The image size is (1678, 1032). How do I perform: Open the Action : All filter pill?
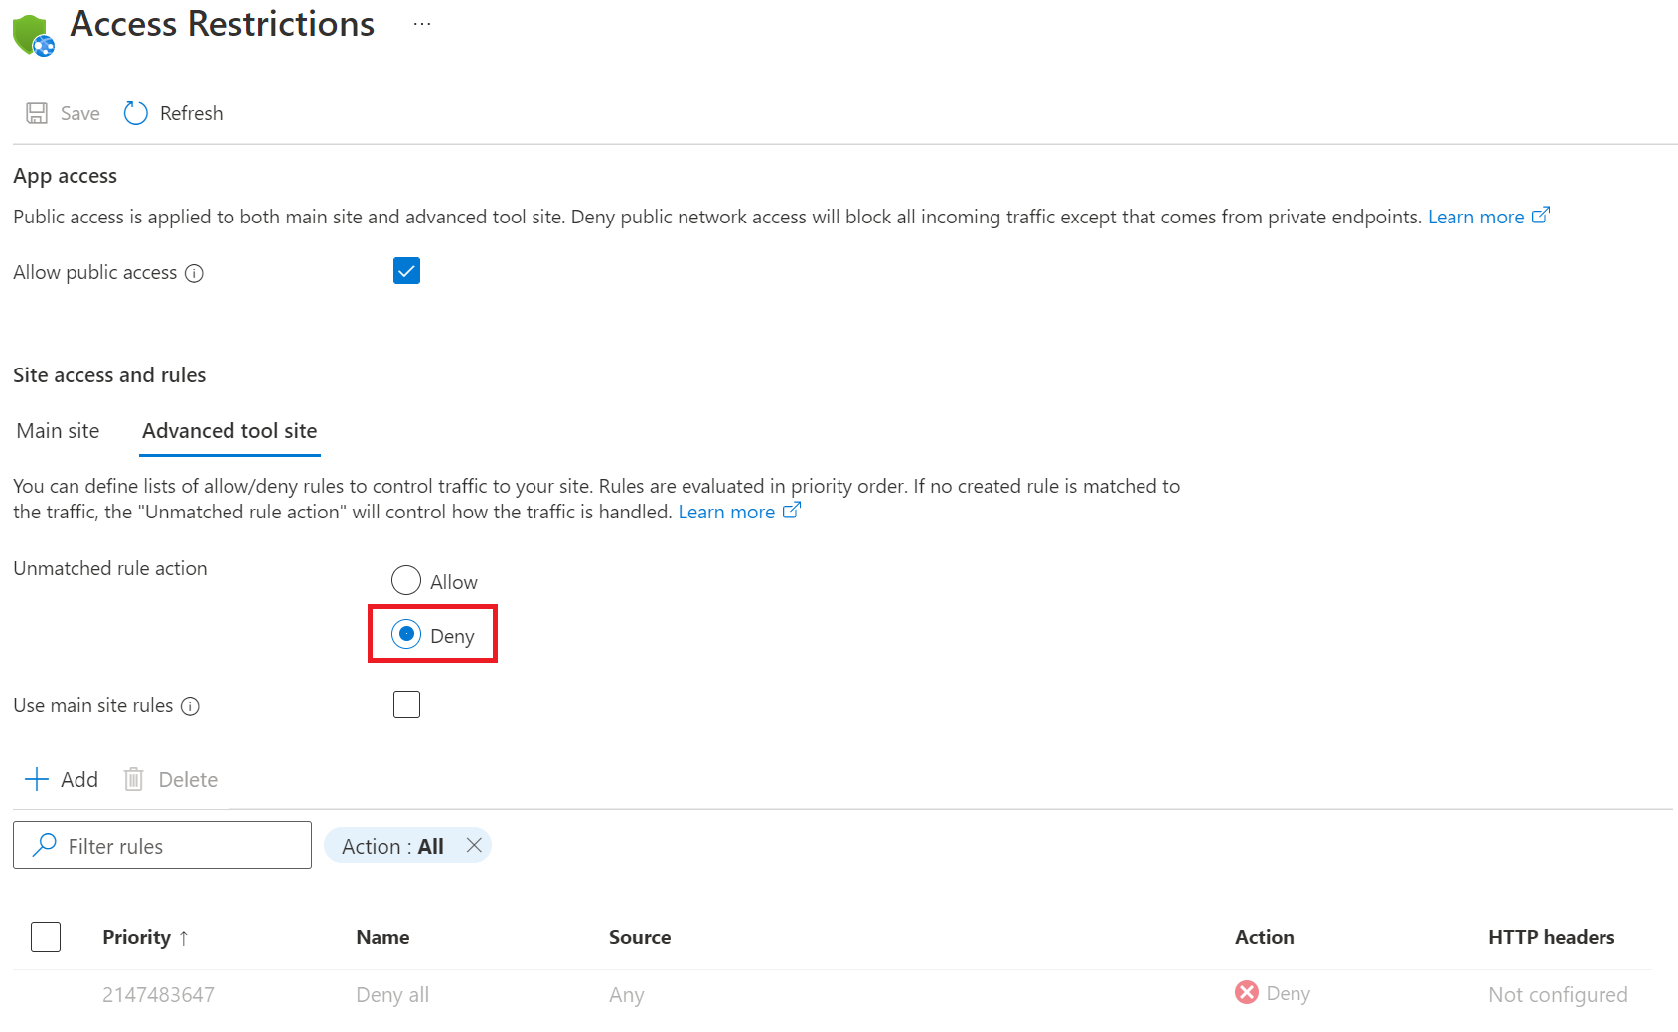(x=392, y=846)
